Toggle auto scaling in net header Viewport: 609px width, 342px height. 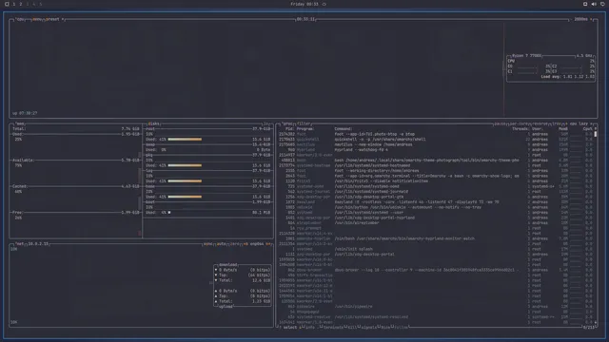pos(222,244)
